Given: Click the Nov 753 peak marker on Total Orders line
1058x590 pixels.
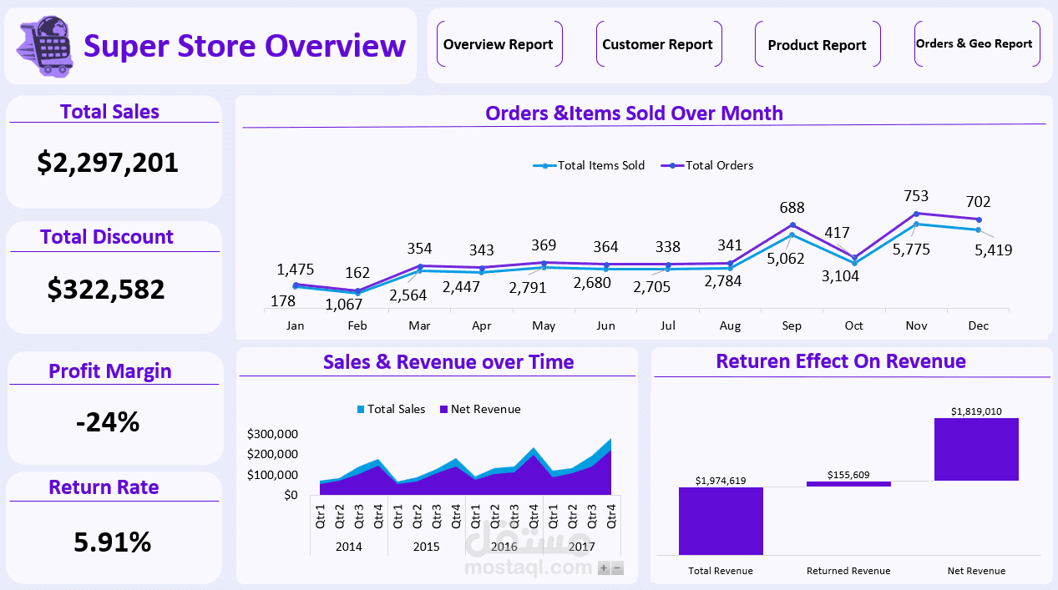Looking at the screenshot, I should tap(916, 214).
